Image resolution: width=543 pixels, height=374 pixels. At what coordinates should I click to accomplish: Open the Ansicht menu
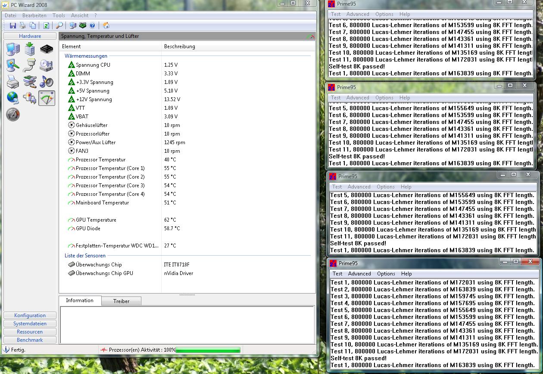pyautogui.click(x=80, y=15)
